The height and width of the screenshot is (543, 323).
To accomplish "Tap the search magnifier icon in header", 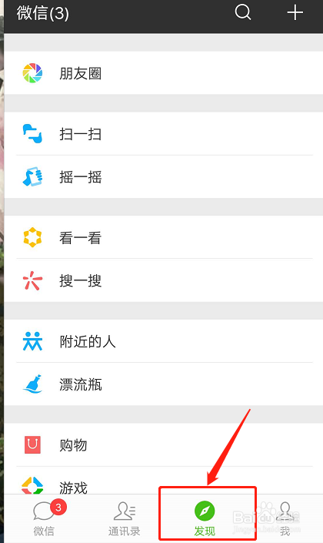I will tap(243, 12).
